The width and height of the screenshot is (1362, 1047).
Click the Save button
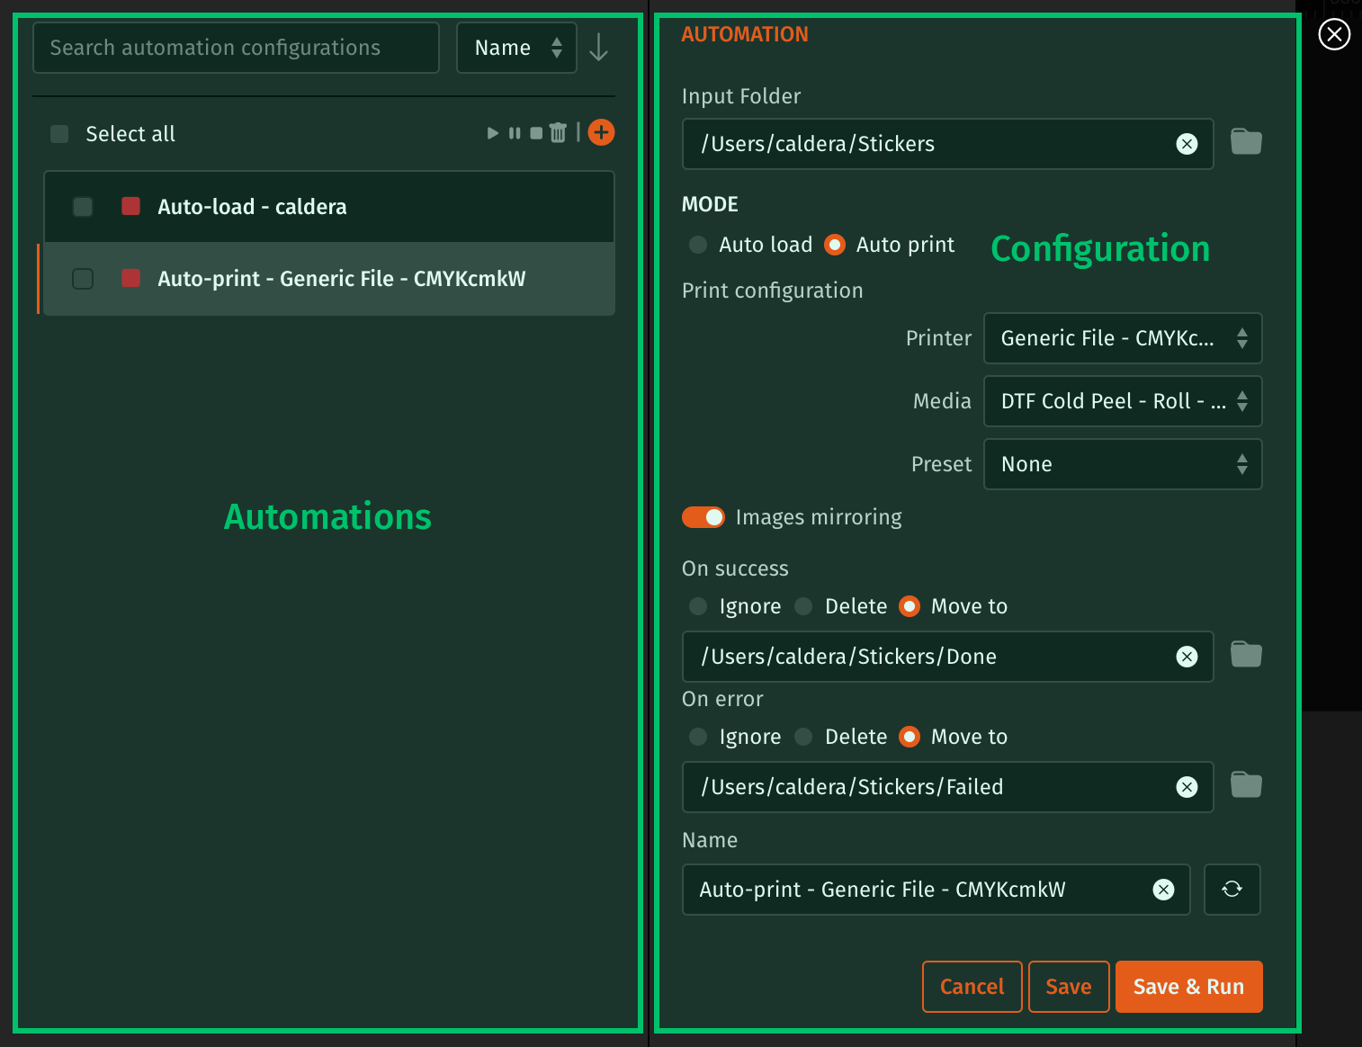pos(1069,987)
